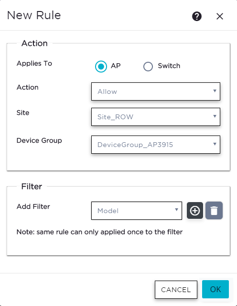Click the AP text label
237x306 pixels.
[116, 66]
